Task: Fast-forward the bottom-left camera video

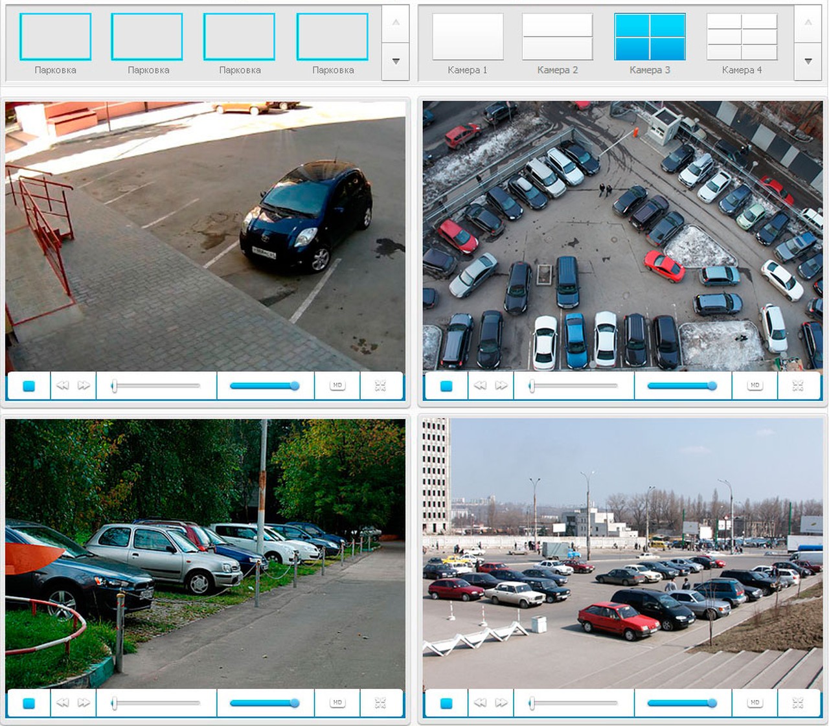Action: pos(84,703)
